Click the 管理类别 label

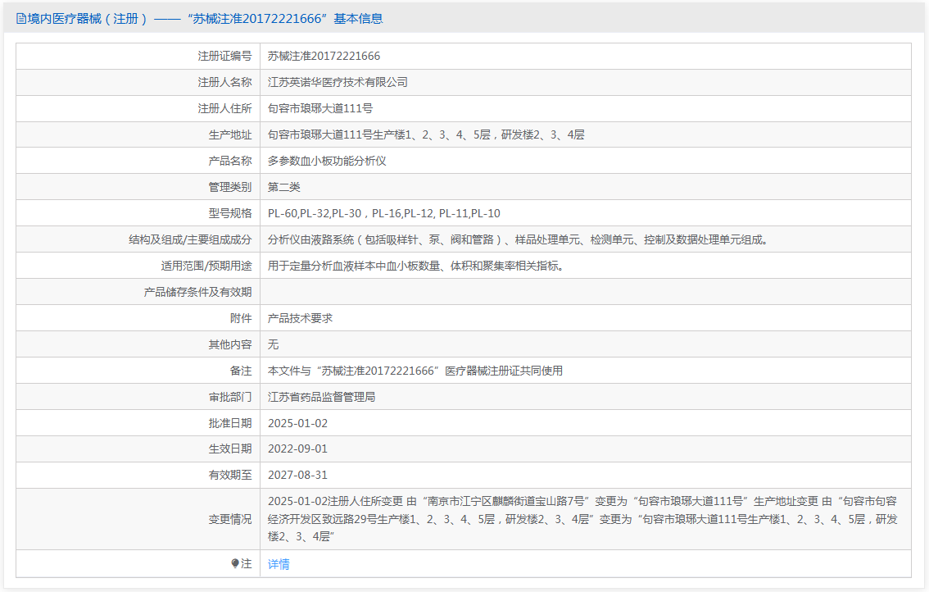230,187
